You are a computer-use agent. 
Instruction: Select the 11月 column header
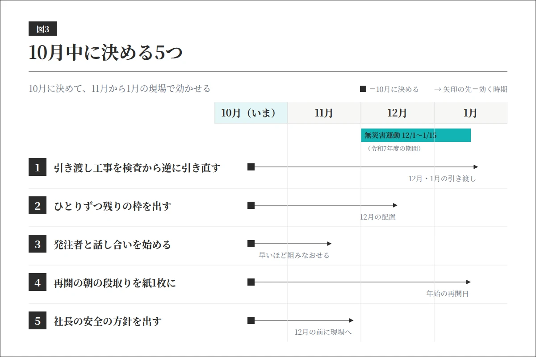[x=324, y=112]
